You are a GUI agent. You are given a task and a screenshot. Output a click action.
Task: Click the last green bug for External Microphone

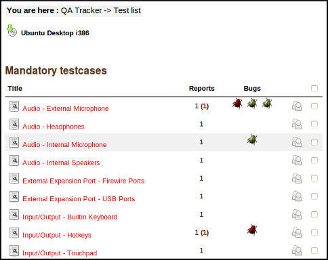267,104
